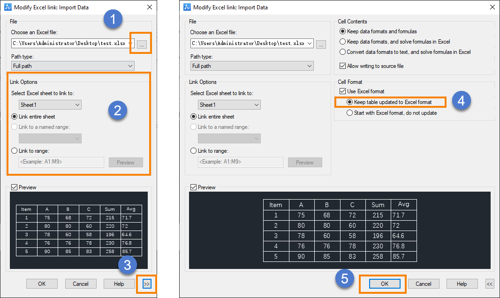The height and width of the screenshot is (298, 500).
Task: Click Help in left dialog
Action: [x=119, y=283]
